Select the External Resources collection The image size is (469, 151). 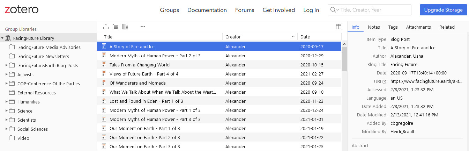tap(48, 93)
